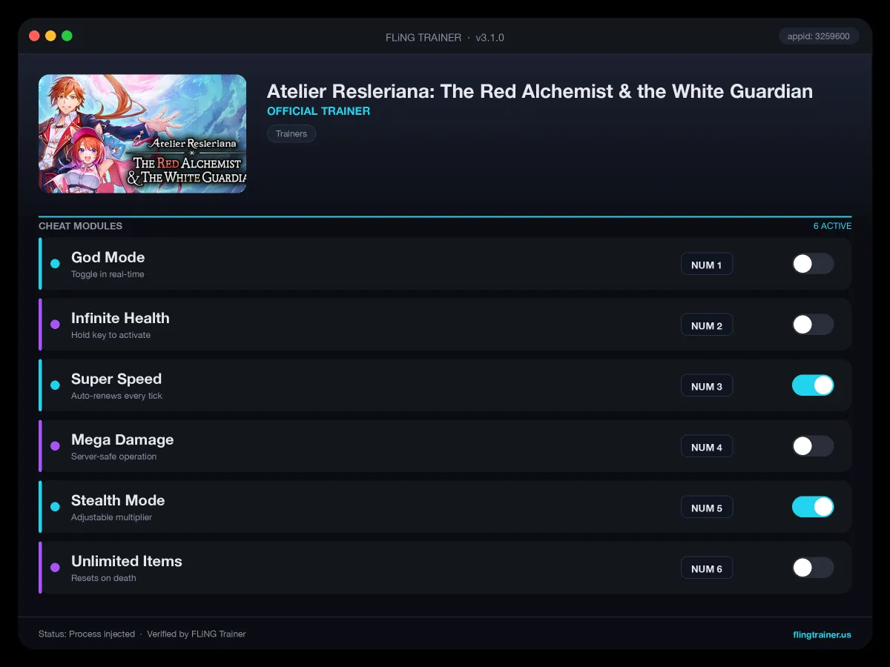
Task: Click the cyan dot beside Super Speed
Action: (x=55, y=385)
